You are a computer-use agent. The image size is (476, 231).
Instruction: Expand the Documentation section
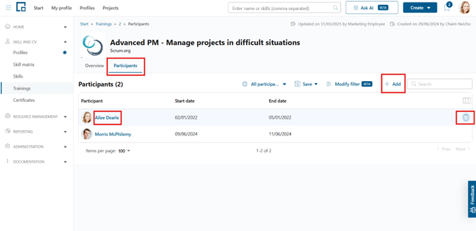coord(66,162)
